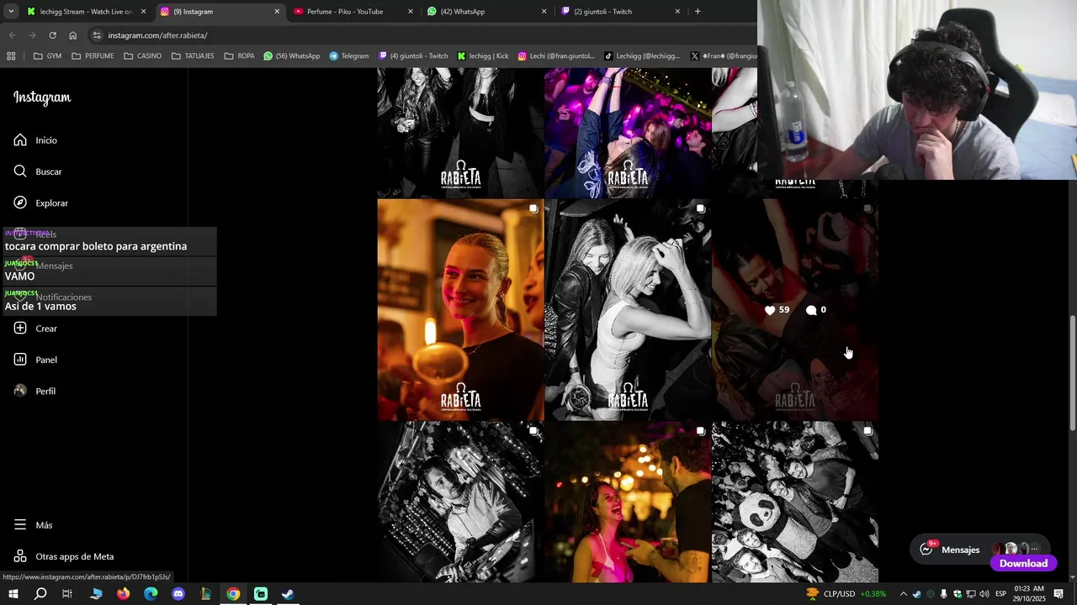
Task: Switch to the Perfume - Piku YouTube tab
Action: point(352,12)
